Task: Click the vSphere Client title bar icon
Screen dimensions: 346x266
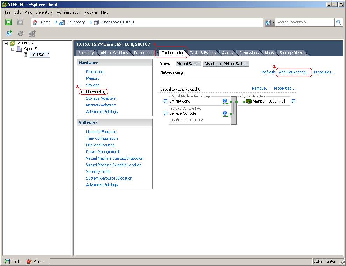Action: [4, 4]
